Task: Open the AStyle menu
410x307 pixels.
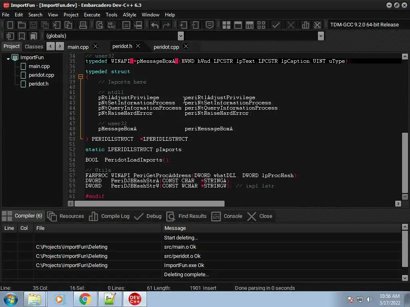Action: point(129,15)
